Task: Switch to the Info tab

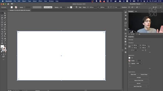Action: (136, 11)
